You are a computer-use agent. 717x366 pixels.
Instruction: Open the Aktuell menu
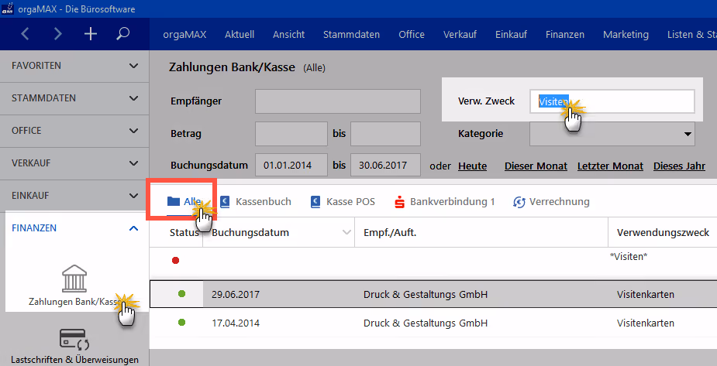pyautogui.click(x=240, y=34)
